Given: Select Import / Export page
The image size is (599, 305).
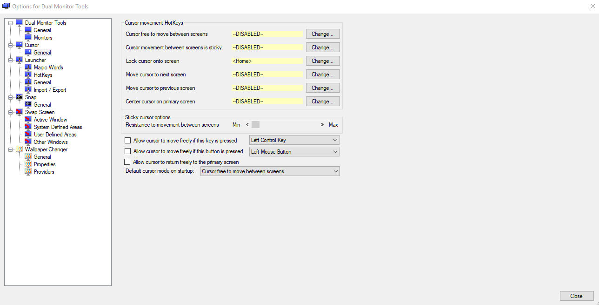Looking at the screenshot, I should coord(50,90).
